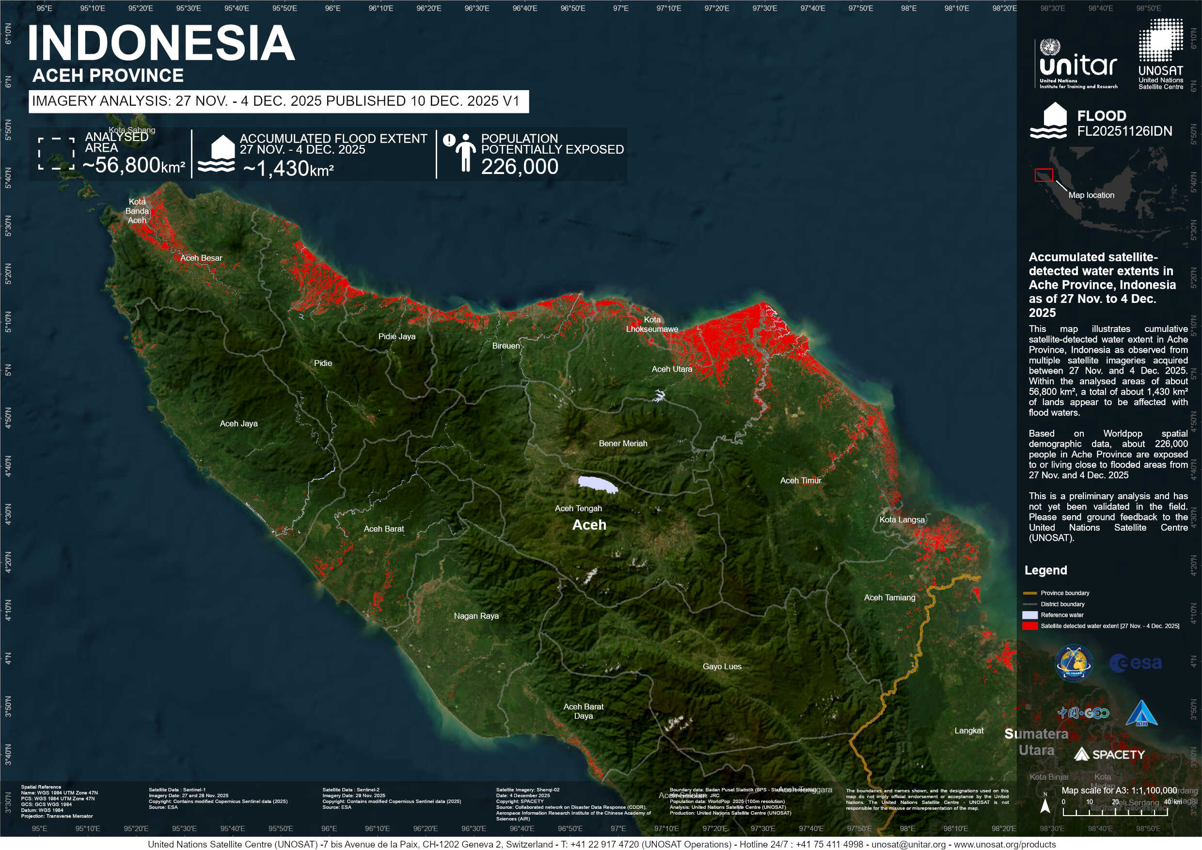Viewport: 1202px width, 850px height.
Task: Click the UNITAR logo
Action: pos(1077,64)
